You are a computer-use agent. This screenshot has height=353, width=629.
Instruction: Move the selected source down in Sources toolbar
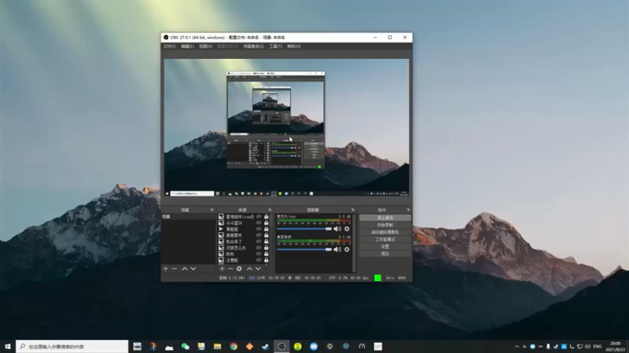tap(259, 268)
